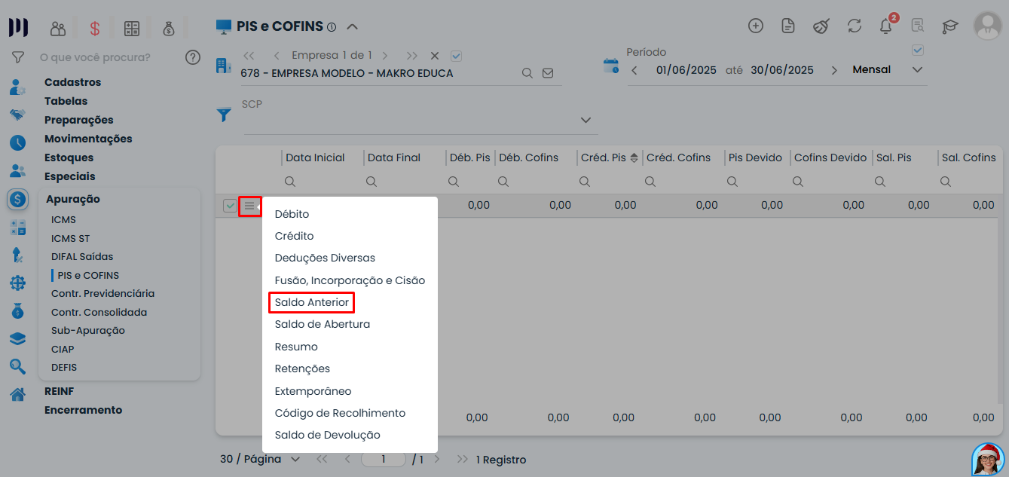Image resolution: width=1009 pixels, height=477 pixels.
Task: Click the graduation cap training icon
Action: pos(949,26)
